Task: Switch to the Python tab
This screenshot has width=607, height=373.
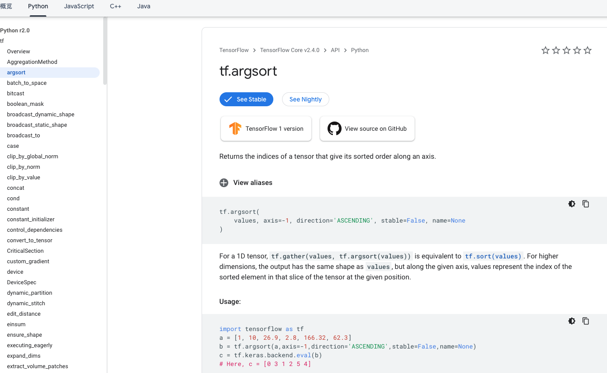Action: click(38, 7)
